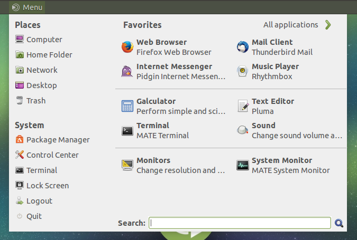Click the 'MATE System Monitor' subtitle text
The height and width of the screenshot is (240, 357).
(291, 170)
